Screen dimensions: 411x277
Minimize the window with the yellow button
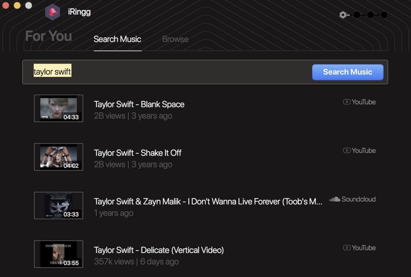point(17,5)
